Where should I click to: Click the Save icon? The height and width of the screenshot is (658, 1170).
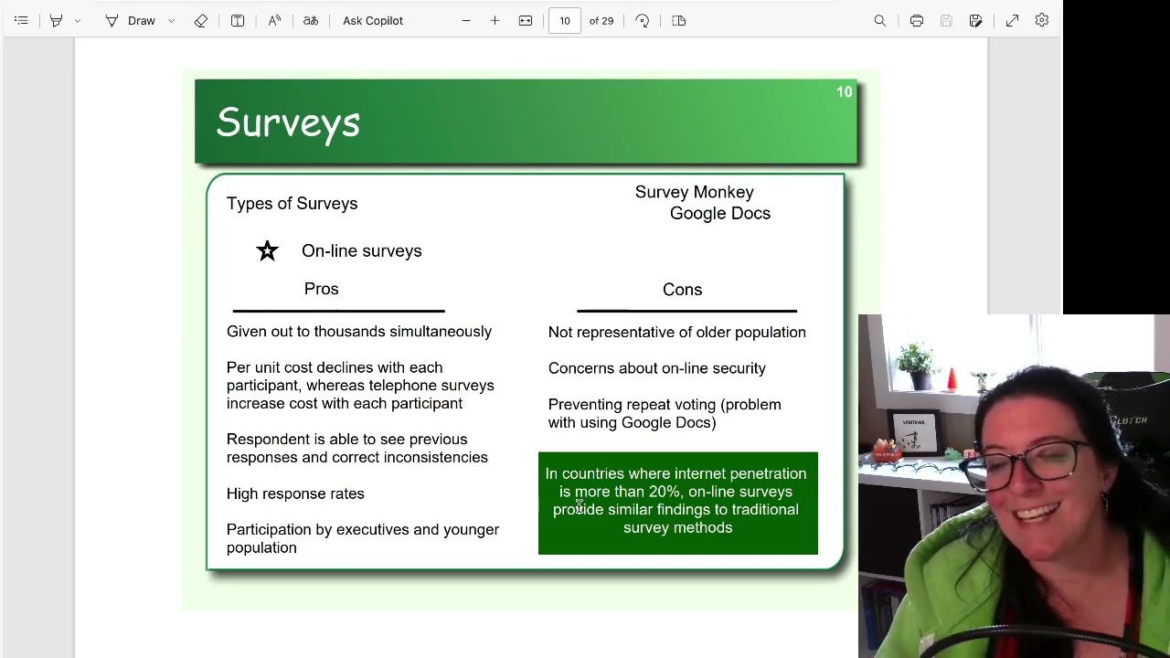[x=946, y=20]
